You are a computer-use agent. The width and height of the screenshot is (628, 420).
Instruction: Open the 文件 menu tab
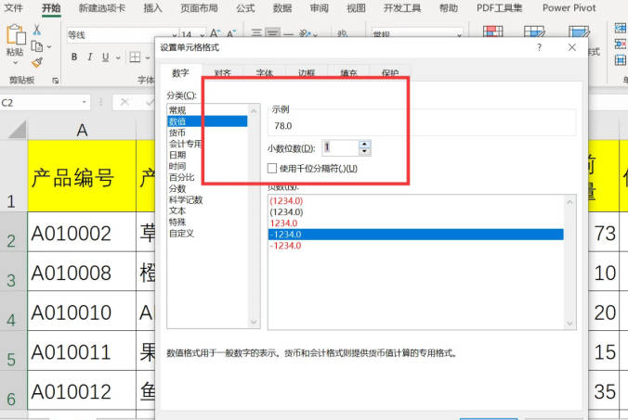click(x=13, y=8)
